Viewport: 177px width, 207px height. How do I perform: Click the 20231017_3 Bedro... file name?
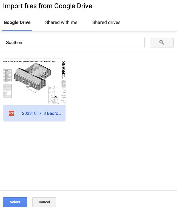(x=41, y=113)
